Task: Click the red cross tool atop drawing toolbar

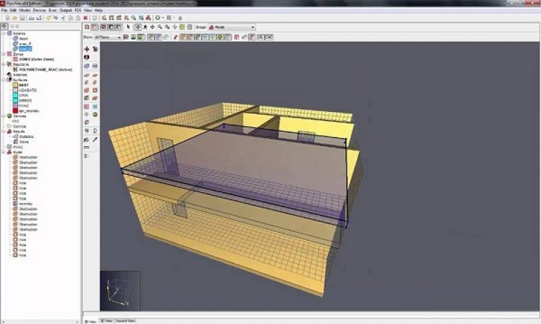Action: pos(87,49)
